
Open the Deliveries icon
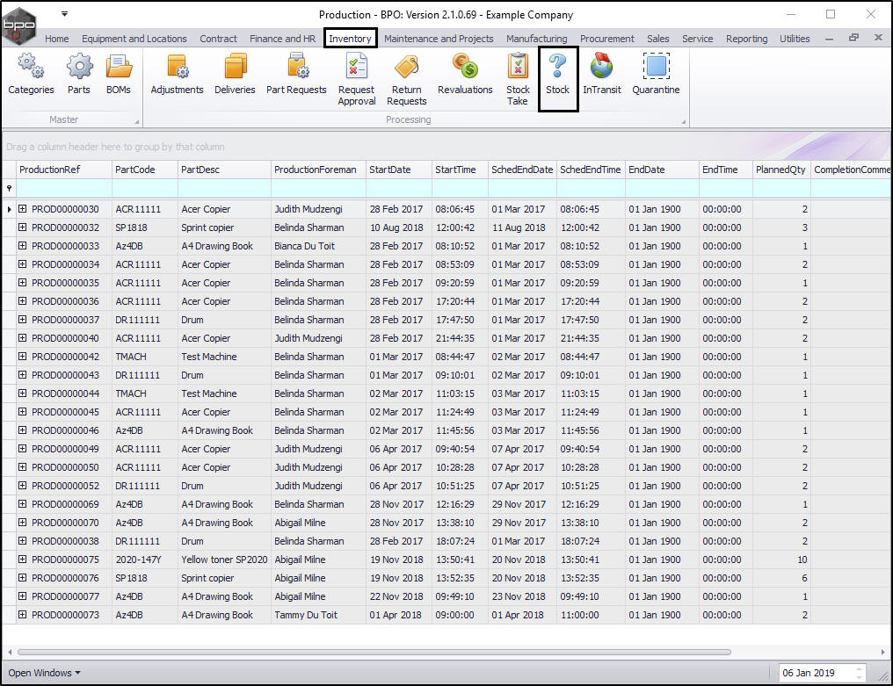235,74
